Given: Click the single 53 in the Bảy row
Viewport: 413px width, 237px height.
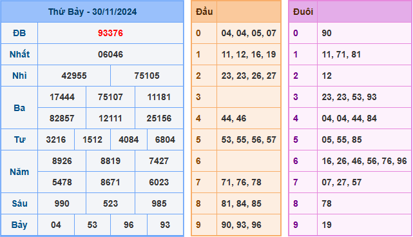Looking at the screenshot, I should 92,225.
